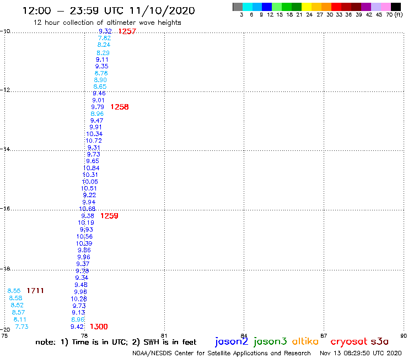Click the wave height value 7.82
Viewport: 408px width, 358px height.
click(104, 38)
